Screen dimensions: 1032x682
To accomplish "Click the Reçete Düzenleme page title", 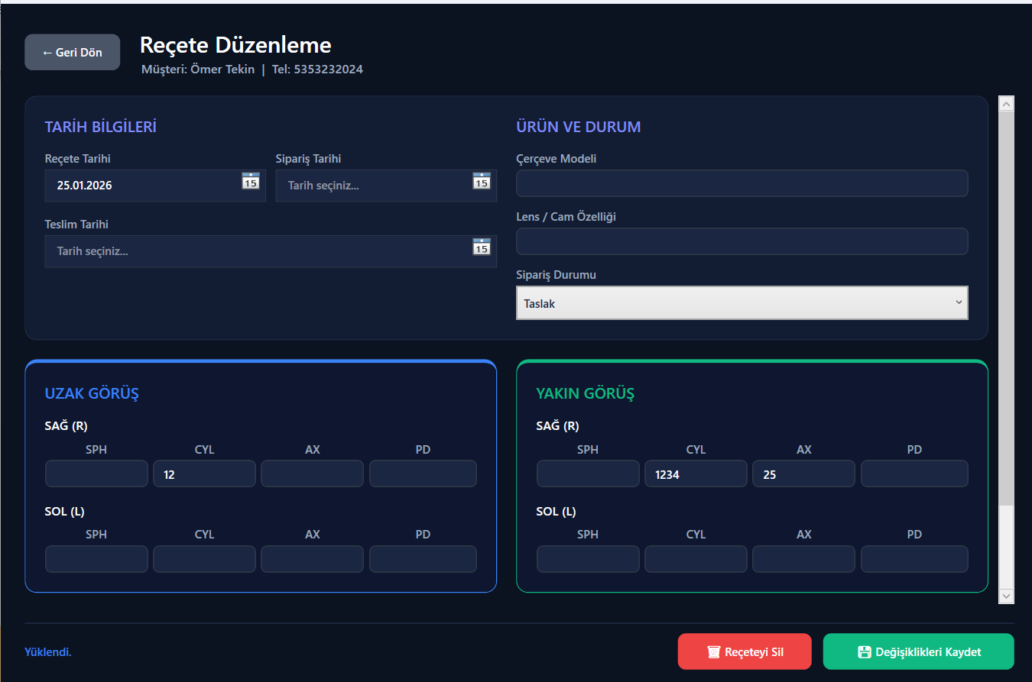I will coord(235,45).
